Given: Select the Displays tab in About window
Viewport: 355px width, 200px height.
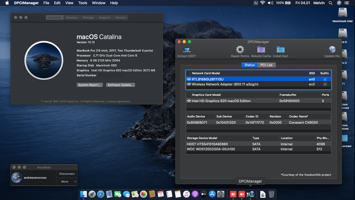Looking at the screenshot, I should 72,17.
